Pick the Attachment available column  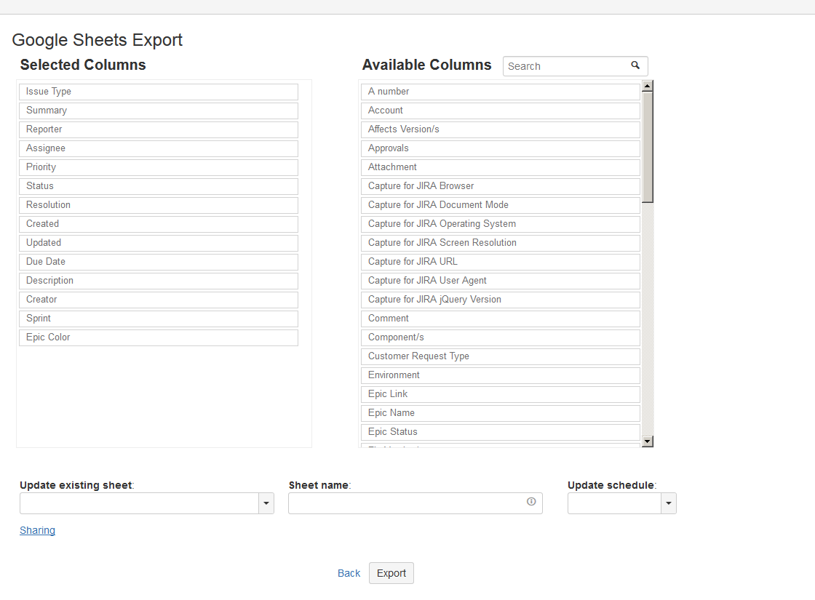501,167
